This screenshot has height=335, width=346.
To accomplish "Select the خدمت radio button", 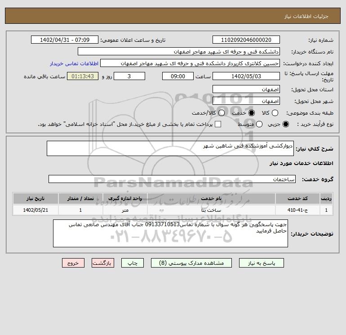I will (x=252, y=113).
